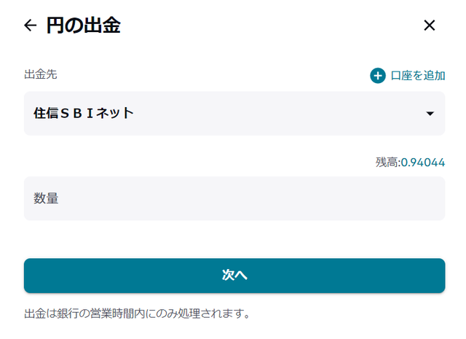The width and height of the screenshot is (466, 339).
Task: Add a new bank account via plus icon
Action: click(377, 76)
